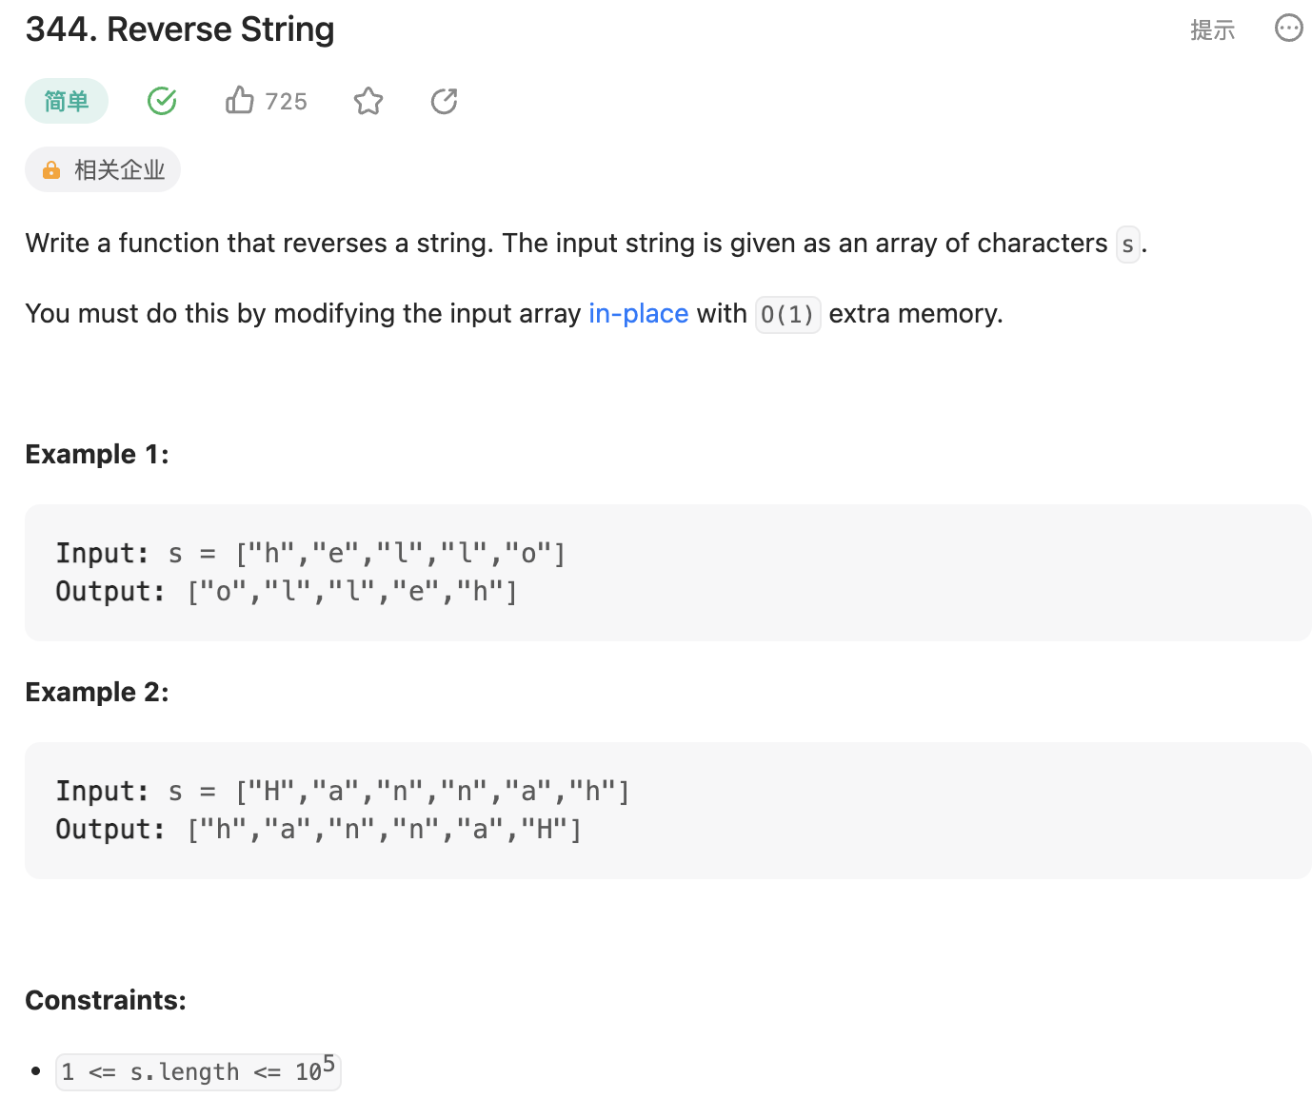Click the 725 likes count

click(286, 102)
